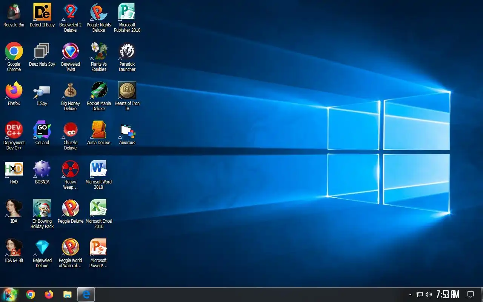This screenshot has height=302, width=483.
Task: Click Peggle Nights Deluxe shortcut
Action: click(x=98, y=18)
